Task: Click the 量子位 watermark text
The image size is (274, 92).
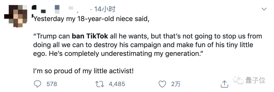Action: [255, 80]
